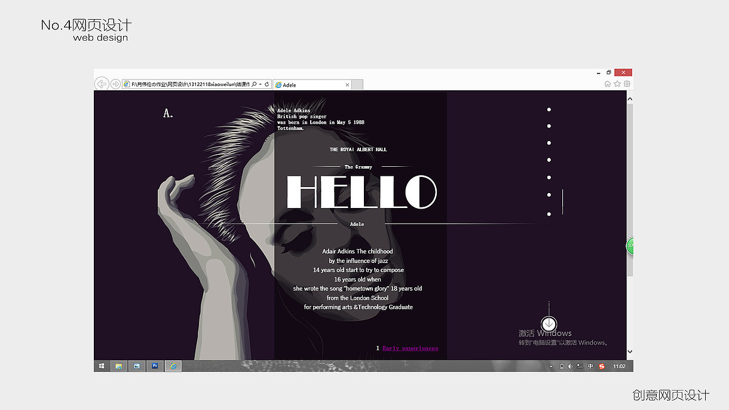Open the browser Home icon
The height and width of the screenshot is (410, 729).
[608, 84]
